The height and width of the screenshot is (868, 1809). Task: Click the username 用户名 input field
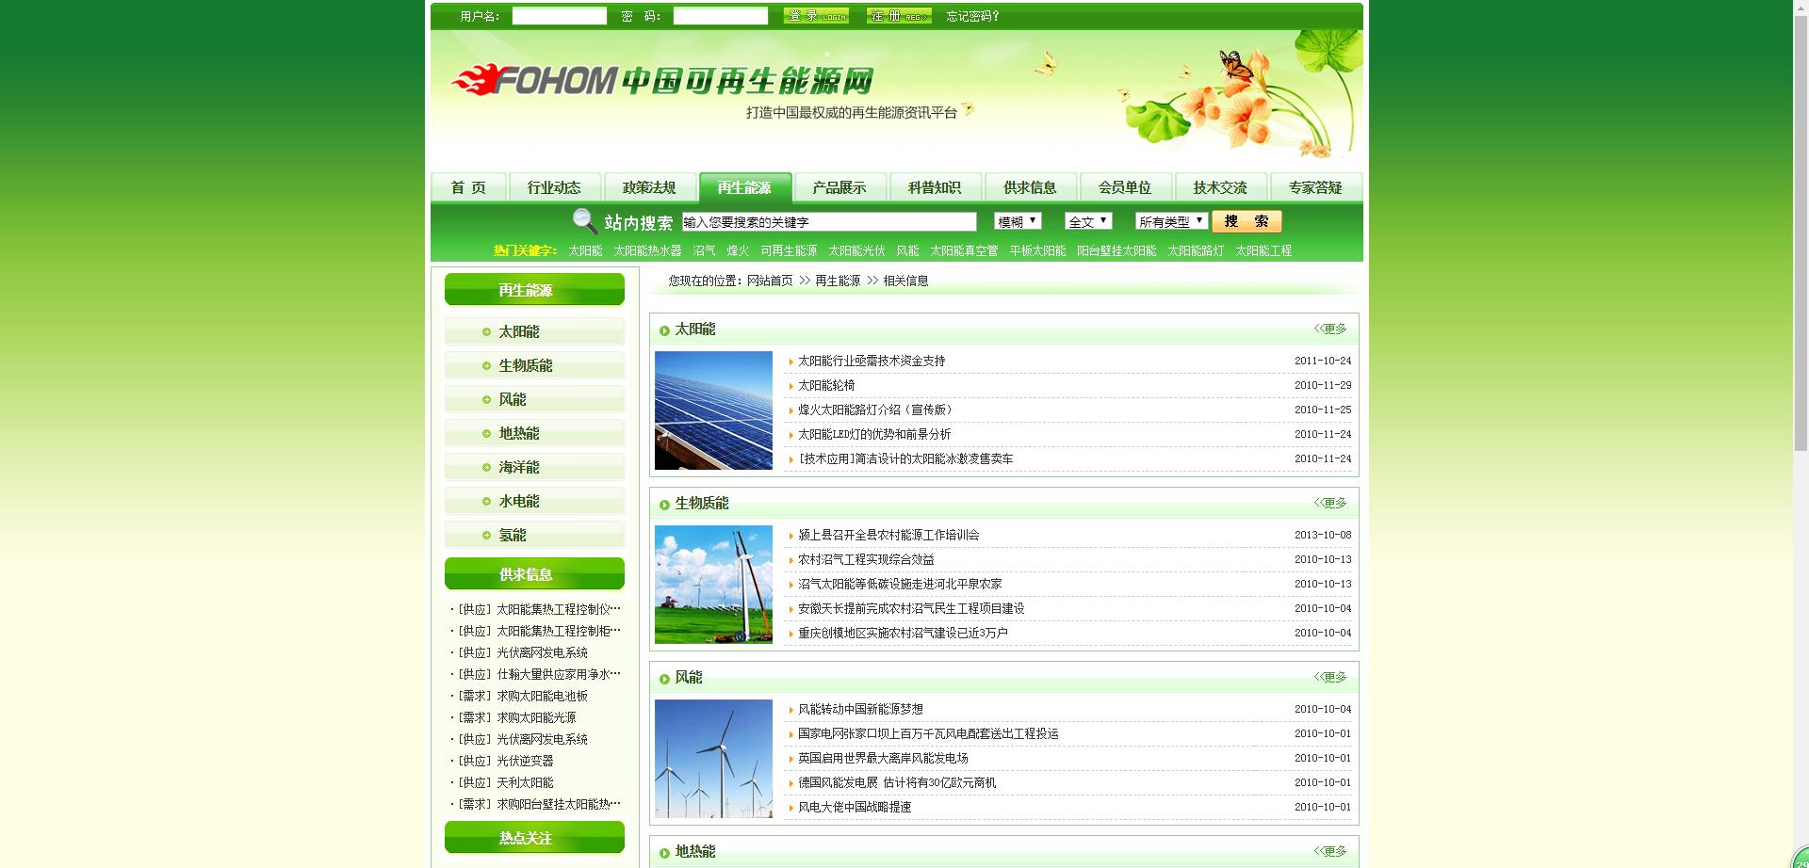click(x=560, y=16)
